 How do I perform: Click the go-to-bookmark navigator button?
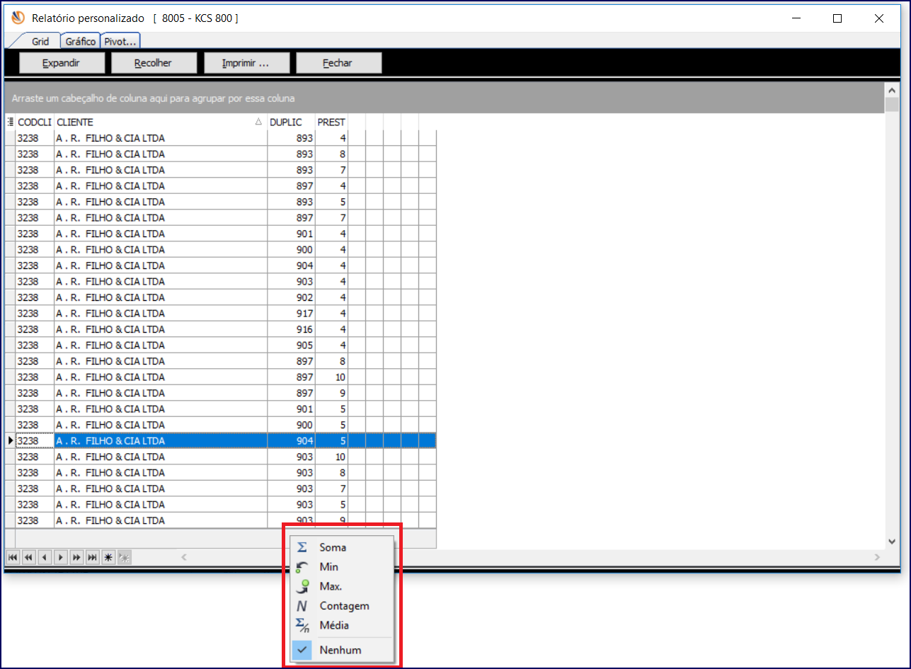(125, 558)
